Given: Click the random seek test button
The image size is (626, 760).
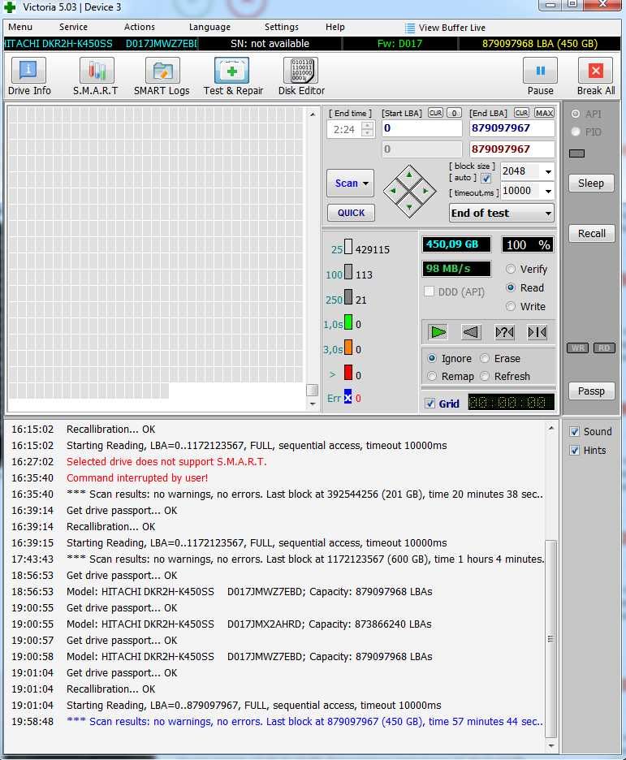Looking at the screenshot, I should pos(504,332).
